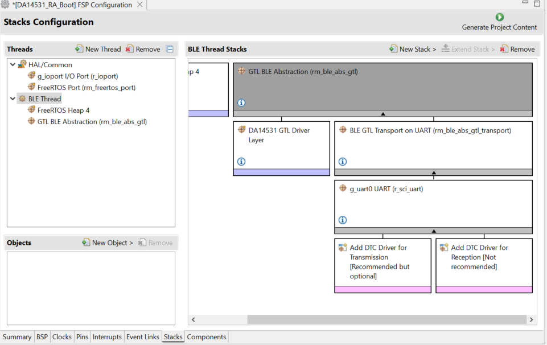Click partially visible Heap 4 stack block
This screenshot has height=345, width=547.
(x=208, y=89)
